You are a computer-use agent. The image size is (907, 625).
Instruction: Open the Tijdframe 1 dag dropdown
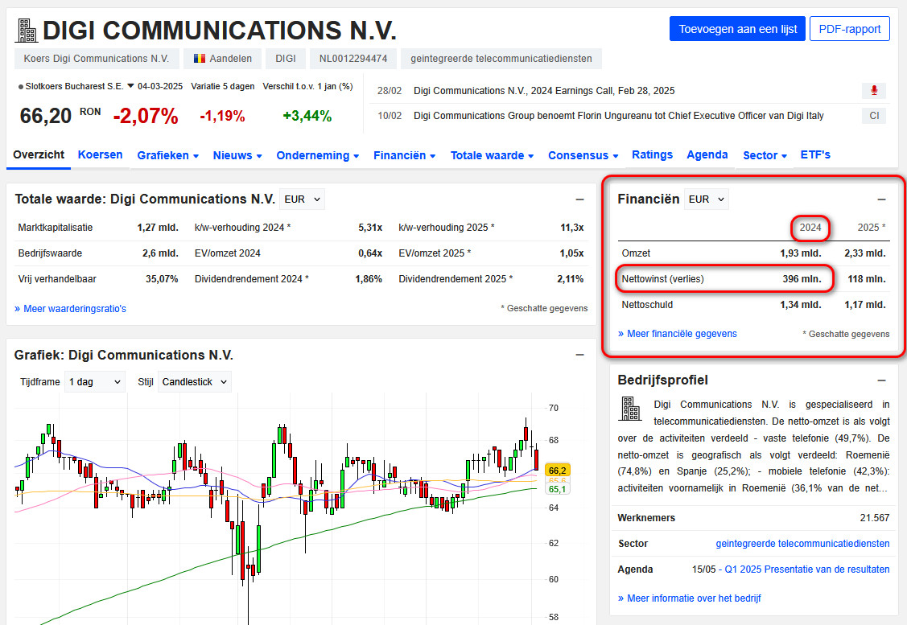(x=95, y=382)
